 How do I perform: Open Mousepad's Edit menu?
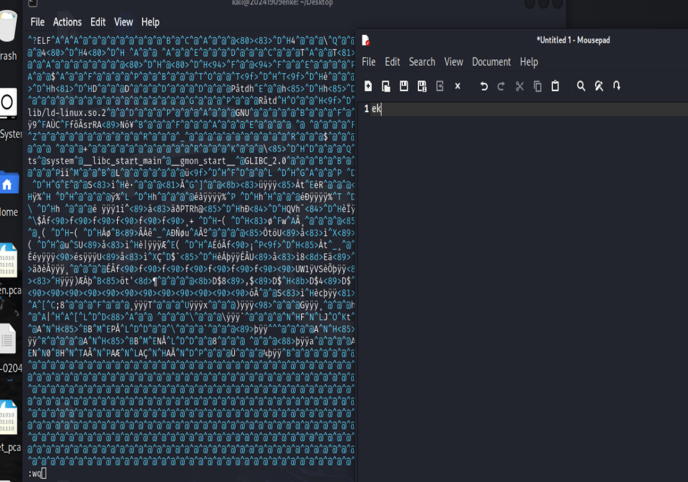click(392, 62)
